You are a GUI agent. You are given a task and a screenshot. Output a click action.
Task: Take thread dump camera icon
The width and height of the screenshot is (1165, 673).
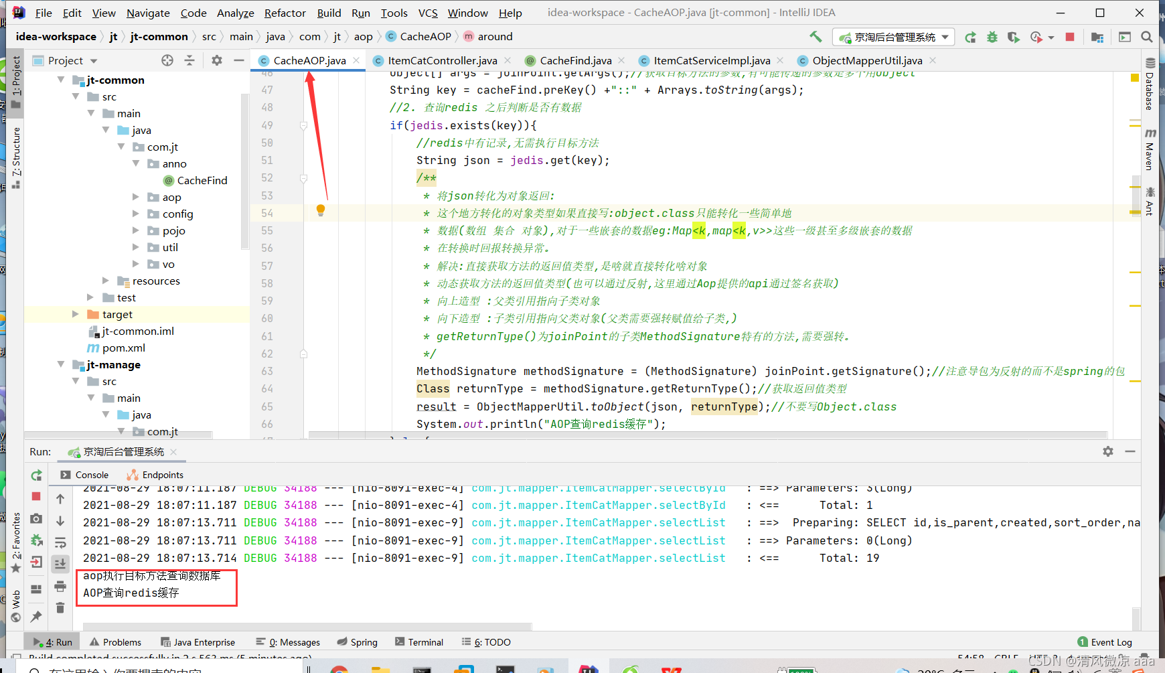[37, 518]
